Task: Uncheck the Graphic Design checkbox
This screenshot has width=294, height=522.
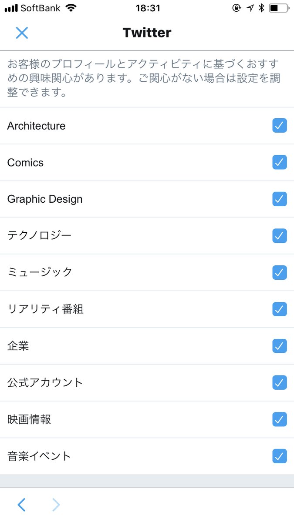Action: pos(280,199)
